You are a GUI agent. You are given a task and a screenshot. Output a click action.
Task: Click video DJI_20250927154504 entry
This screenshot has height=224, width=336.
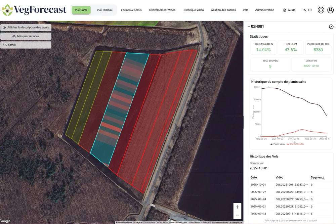click(292, 192)
